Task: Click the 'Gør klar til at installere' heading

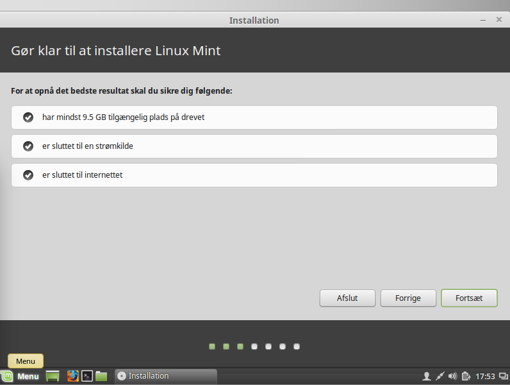Action: pyautogui.click(x=116, y=51)
